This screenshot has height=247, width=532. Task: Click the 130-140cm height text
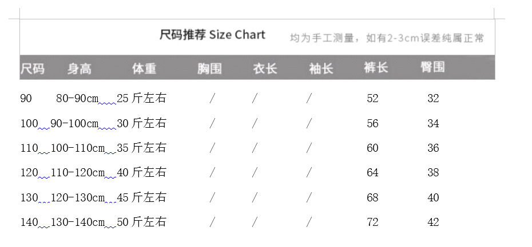tap(77, 222)
